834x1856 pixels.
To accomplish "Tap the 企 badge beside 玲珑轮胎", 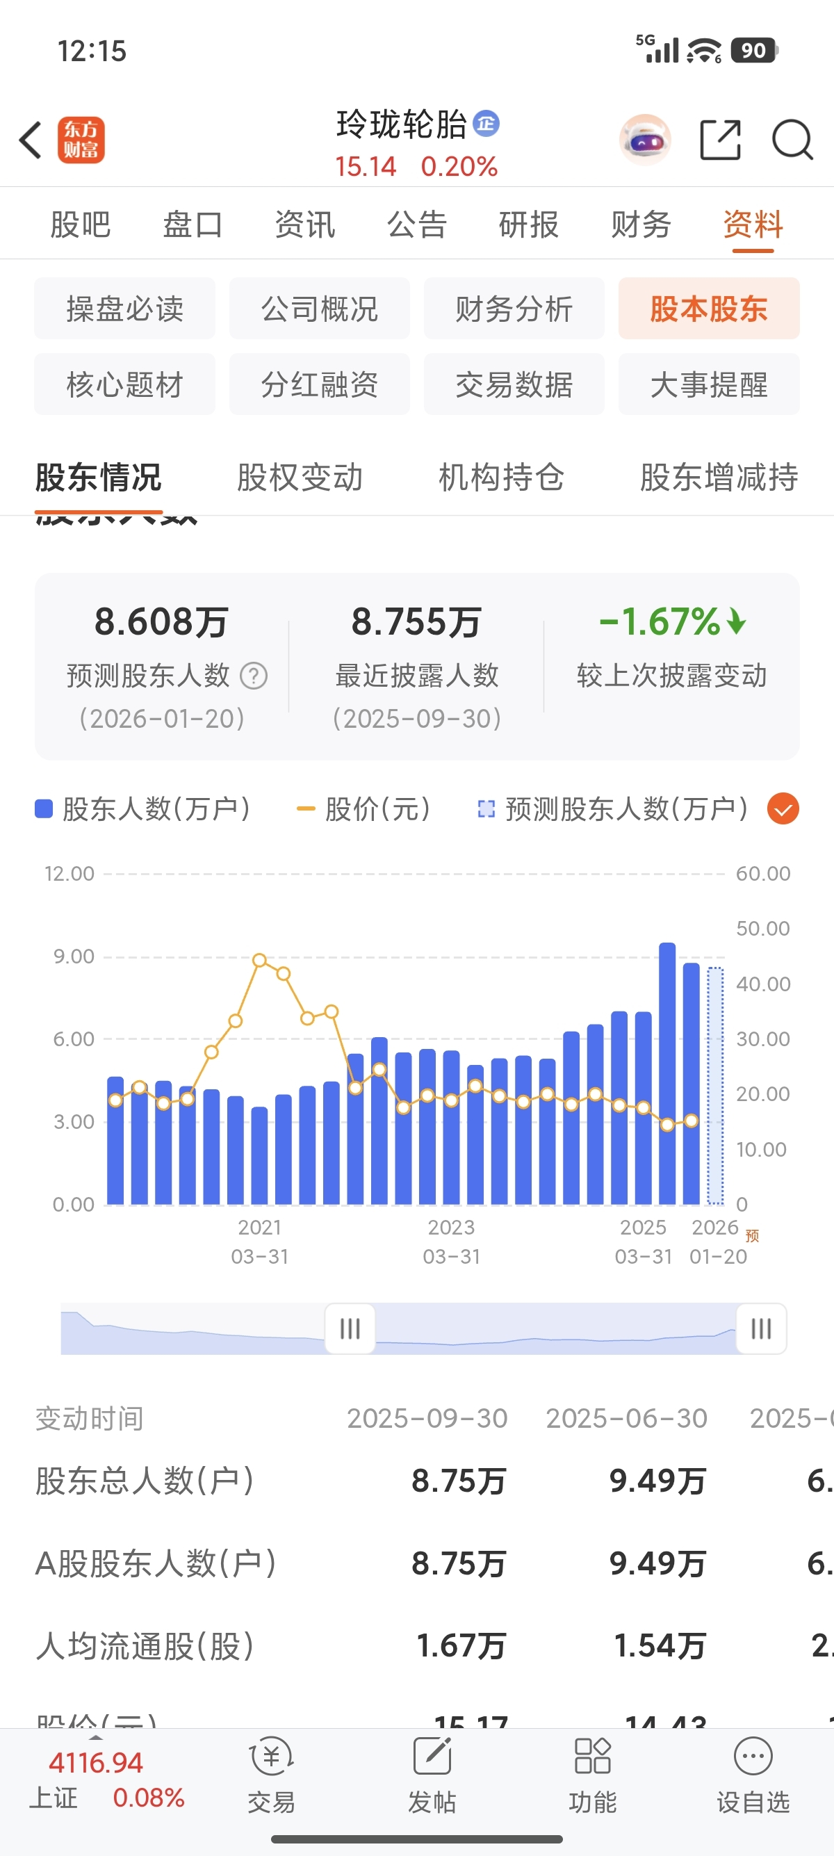I will (486, 123).
